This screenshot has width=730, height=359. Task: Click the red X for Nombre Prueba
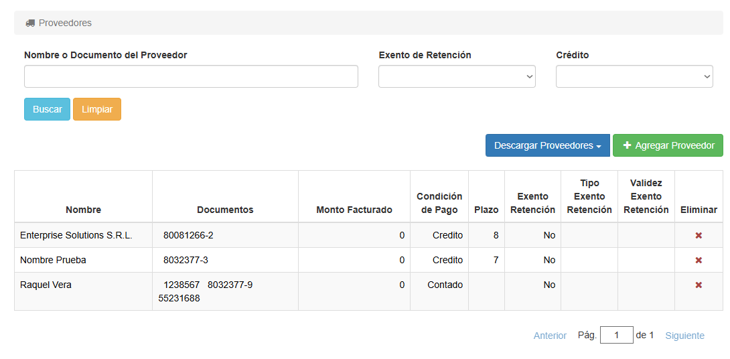tap(699, 261)
